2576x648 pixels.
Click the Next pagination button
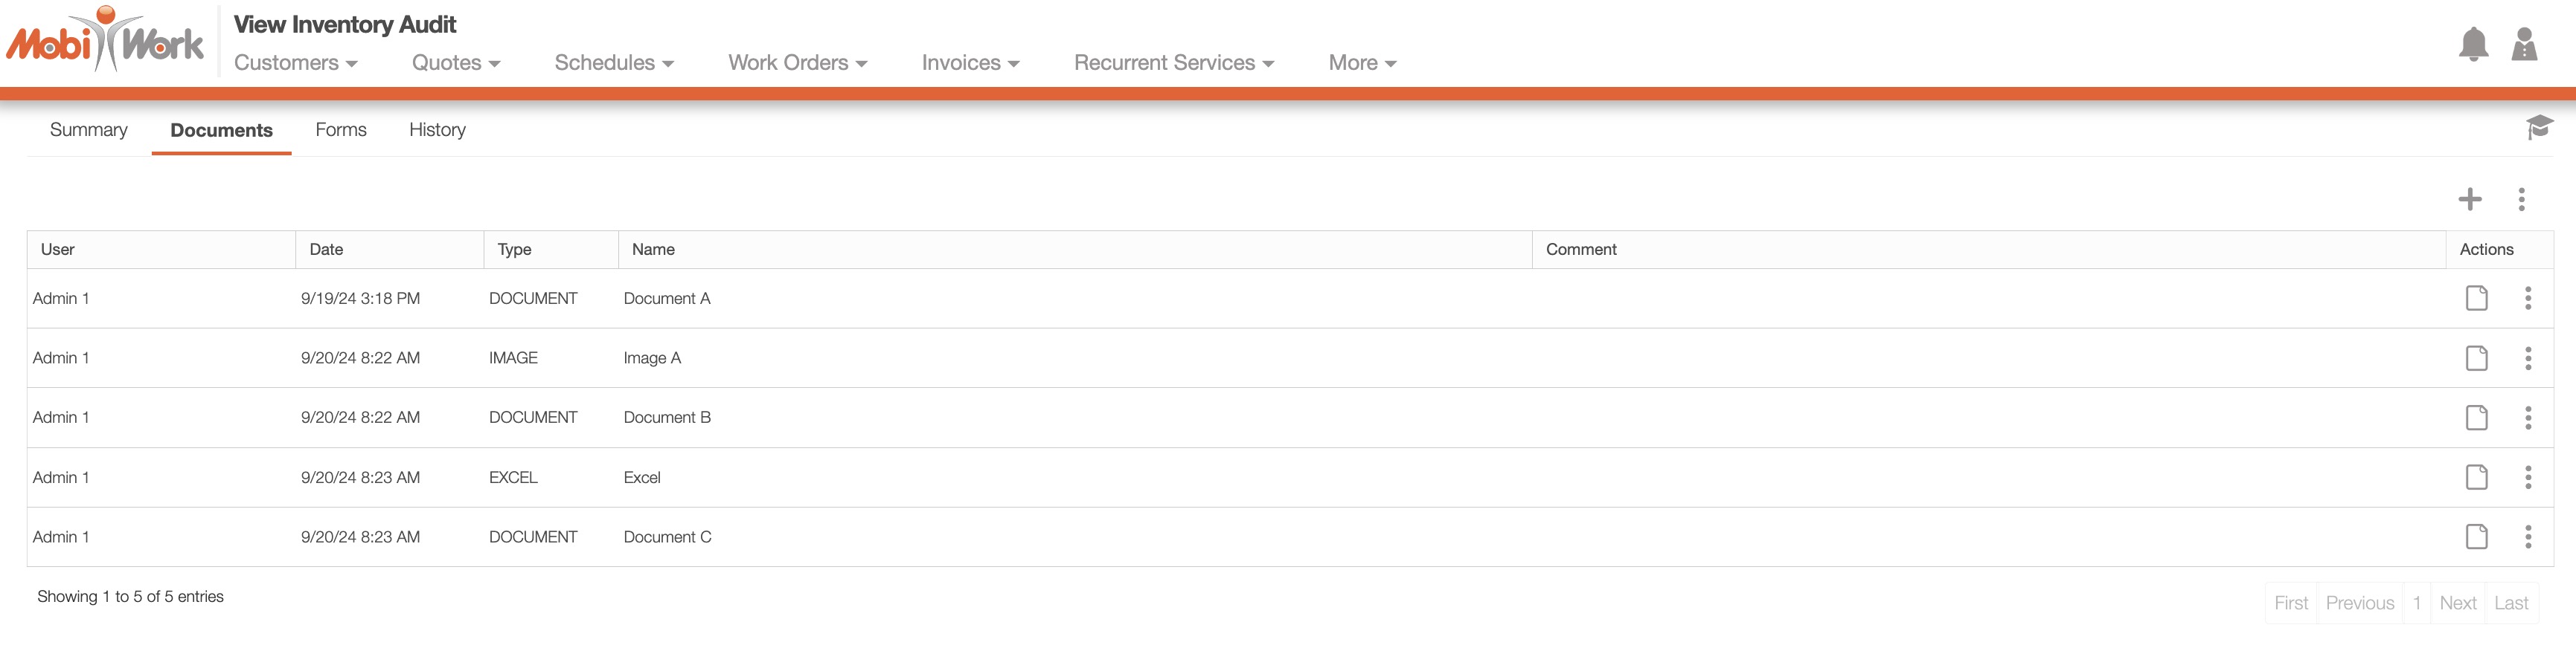[2457, 603]
